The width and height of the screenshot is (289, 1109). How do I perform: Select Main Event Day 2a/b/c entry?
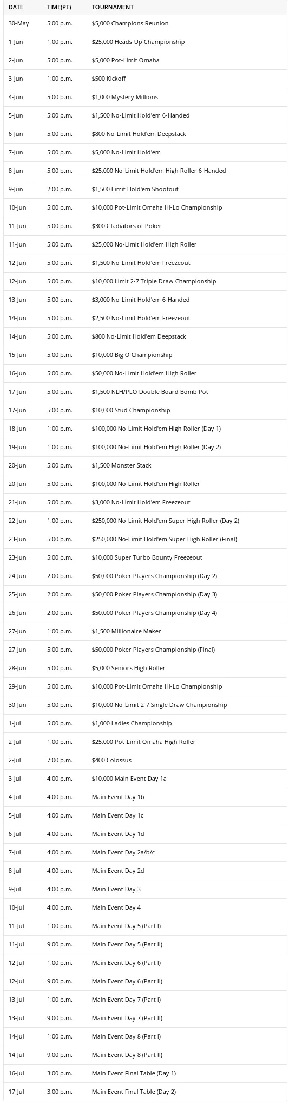(x=145, y=852)
